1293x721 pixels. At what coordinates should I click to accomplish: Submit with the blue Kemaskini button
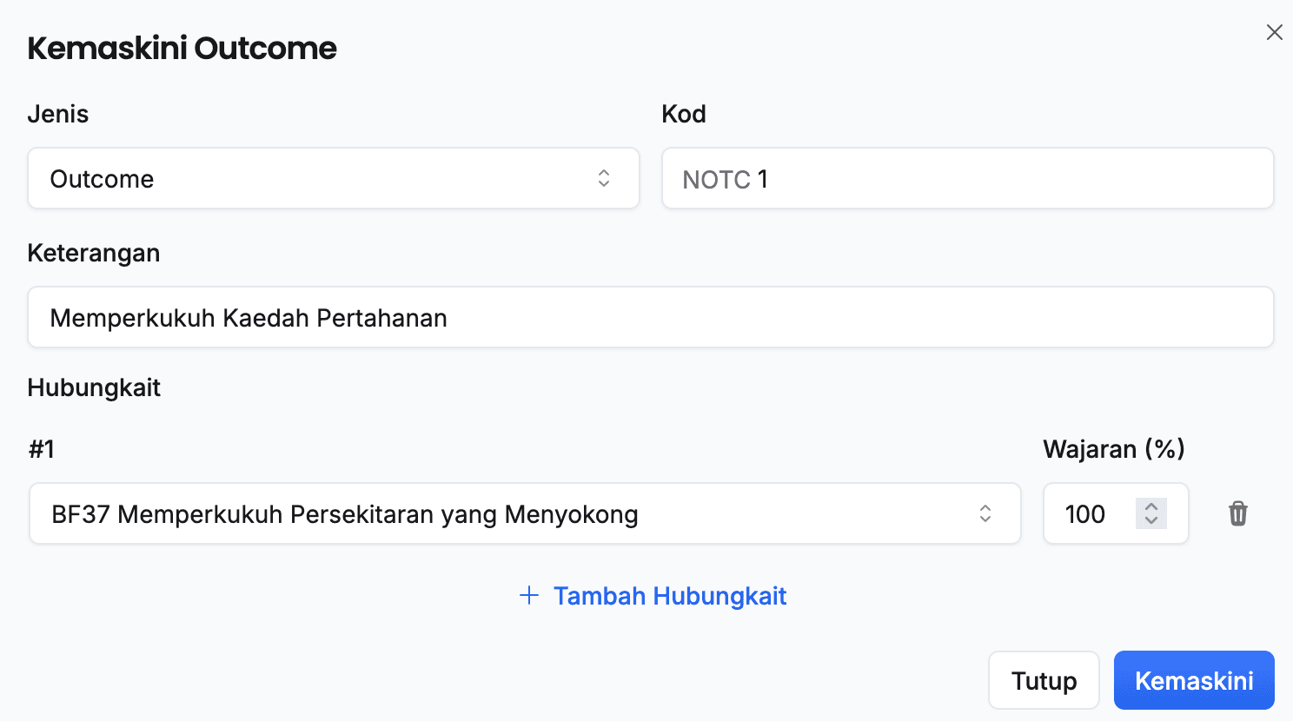pos(1193,680)
